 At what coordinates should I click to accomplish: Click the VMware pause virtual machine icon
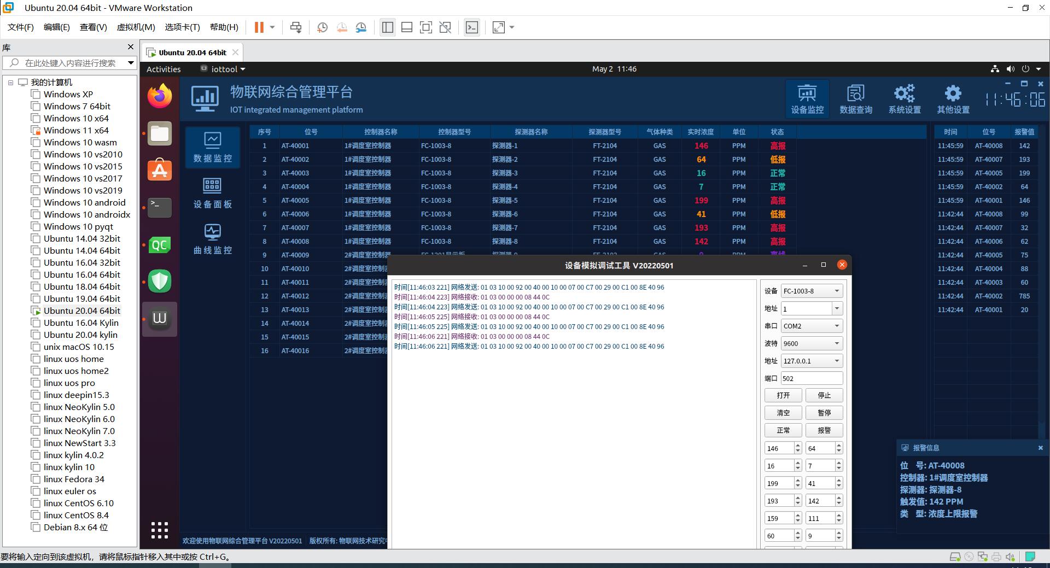coord(259,27)
